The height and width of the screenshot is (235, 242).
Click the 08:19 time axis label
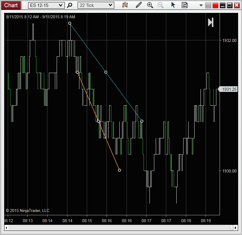[206, 221]
